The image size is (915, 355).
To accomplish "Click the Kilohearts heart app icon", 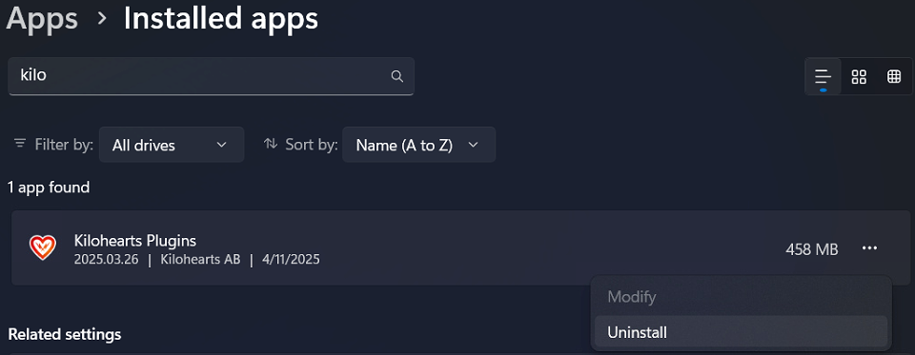I will (x=43, y=248).
